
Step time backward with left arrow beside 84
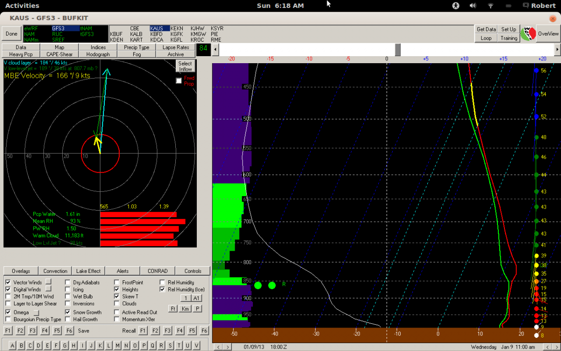tap(215, 49)
